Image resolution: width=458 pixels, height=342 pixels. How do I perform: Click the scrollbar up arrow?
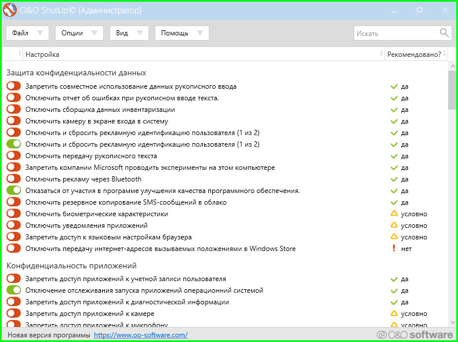(x=452, y=66)
